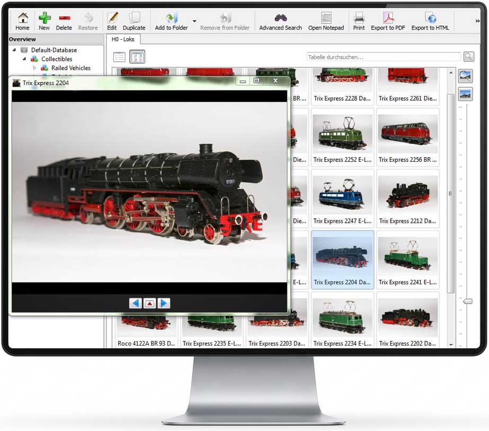
Task: Select Trix Express 2256 BR thumbnail
Action: [x=407, y=137]
